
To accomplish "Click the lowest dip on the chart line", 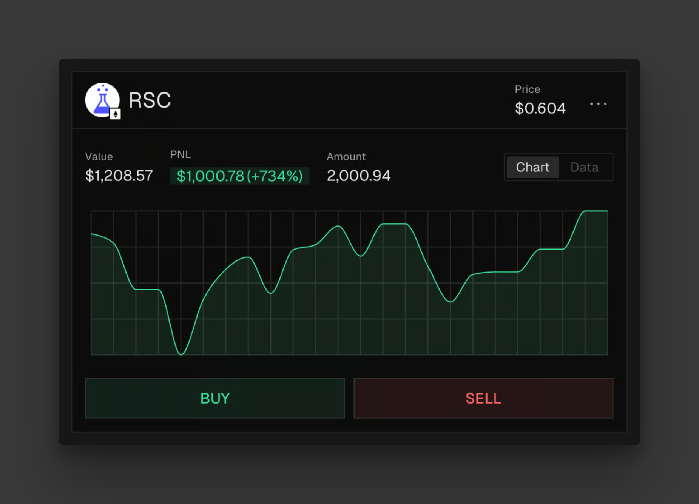I will [181, 354].
